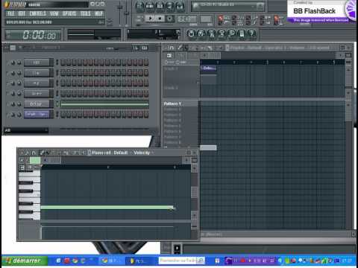Screen dimensions: 358x268
Task: Enable first step of second channel row
Action: (x=63, y=73)
